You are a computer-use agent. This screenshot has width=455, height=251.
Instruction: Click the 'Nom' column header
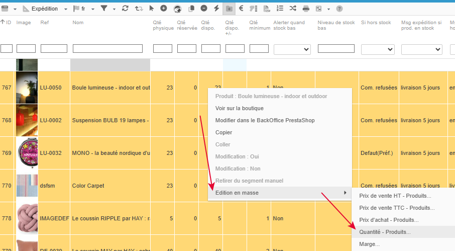pos(78,22)
